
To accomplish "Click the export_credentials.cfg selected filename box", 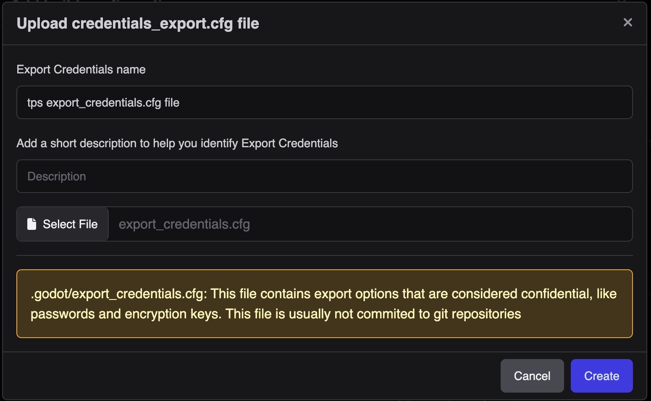I will click(x=370, y=224).
